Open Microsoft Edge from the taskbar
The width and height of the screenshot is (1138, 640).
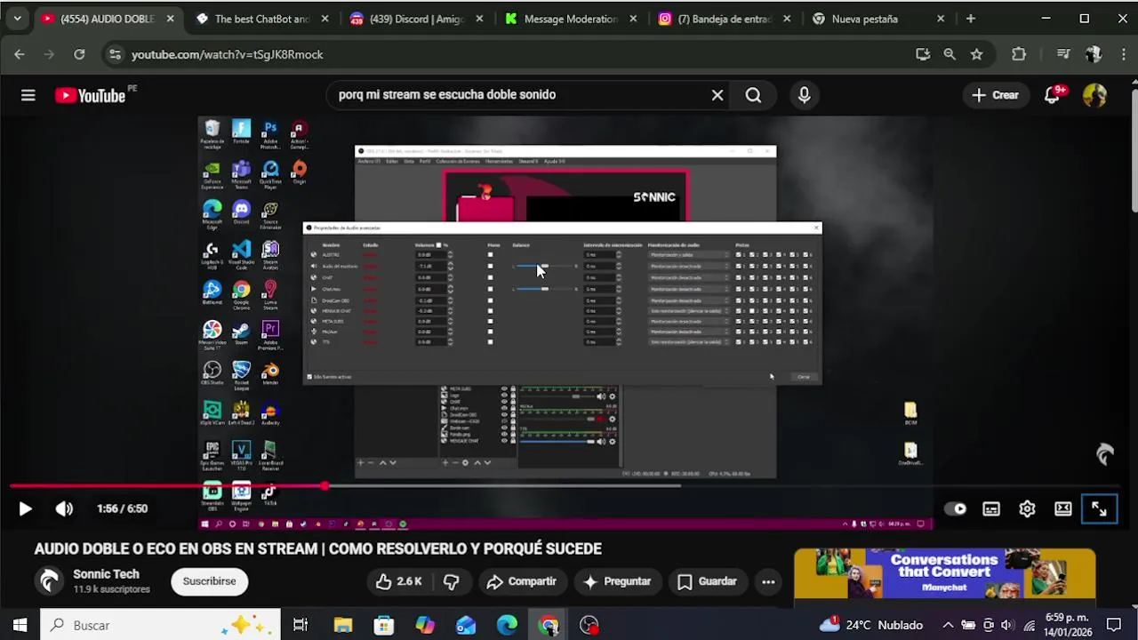point(507,625)
